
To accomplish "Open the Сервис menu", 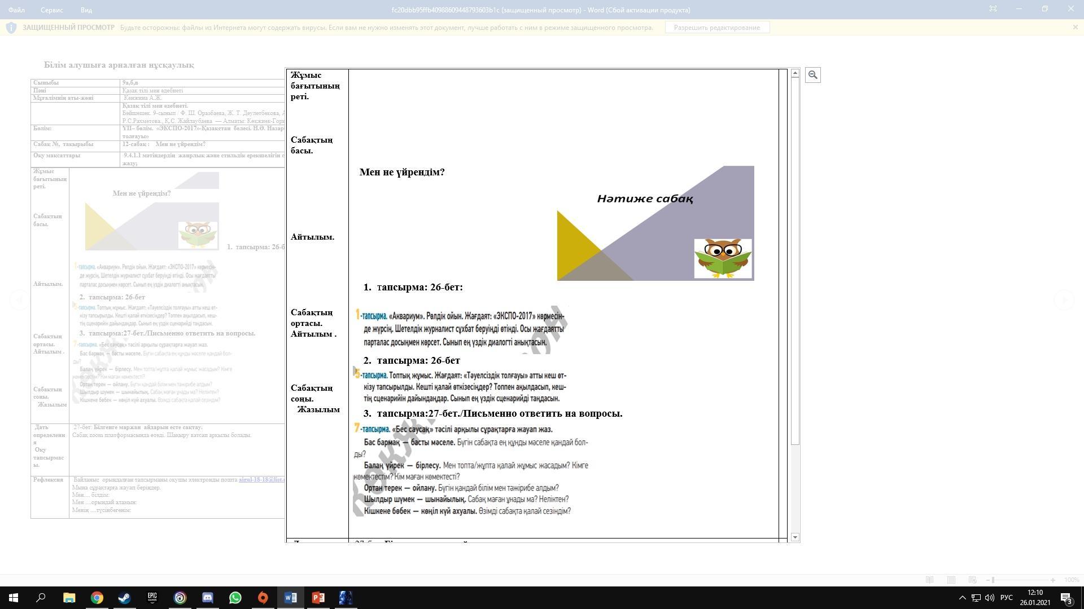I will 52,10.
